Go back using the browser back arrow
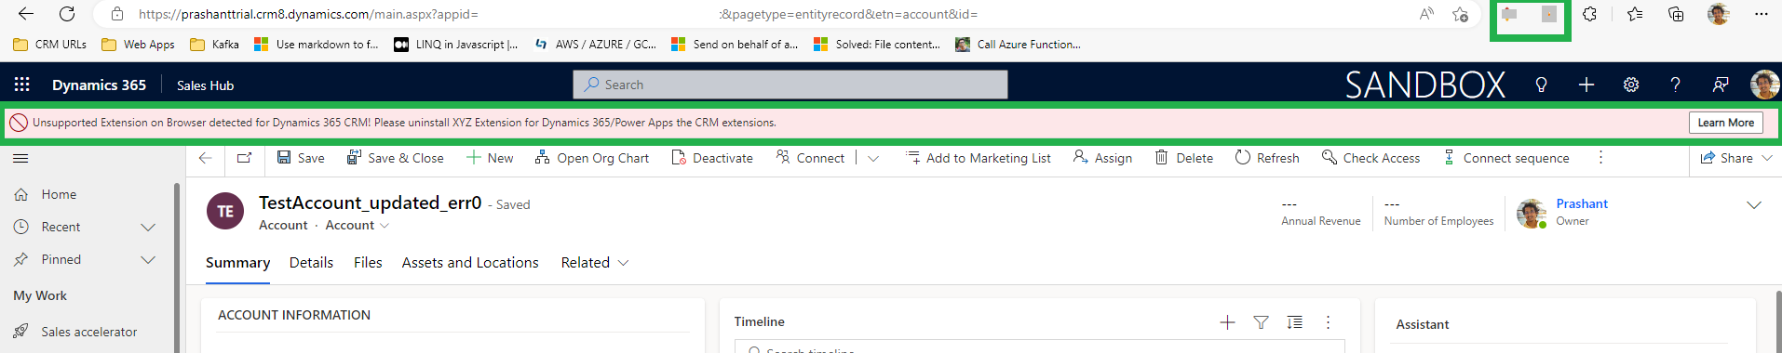This screenshot has width=1782, height=353. pyautogui.click(x=26, y=14)
